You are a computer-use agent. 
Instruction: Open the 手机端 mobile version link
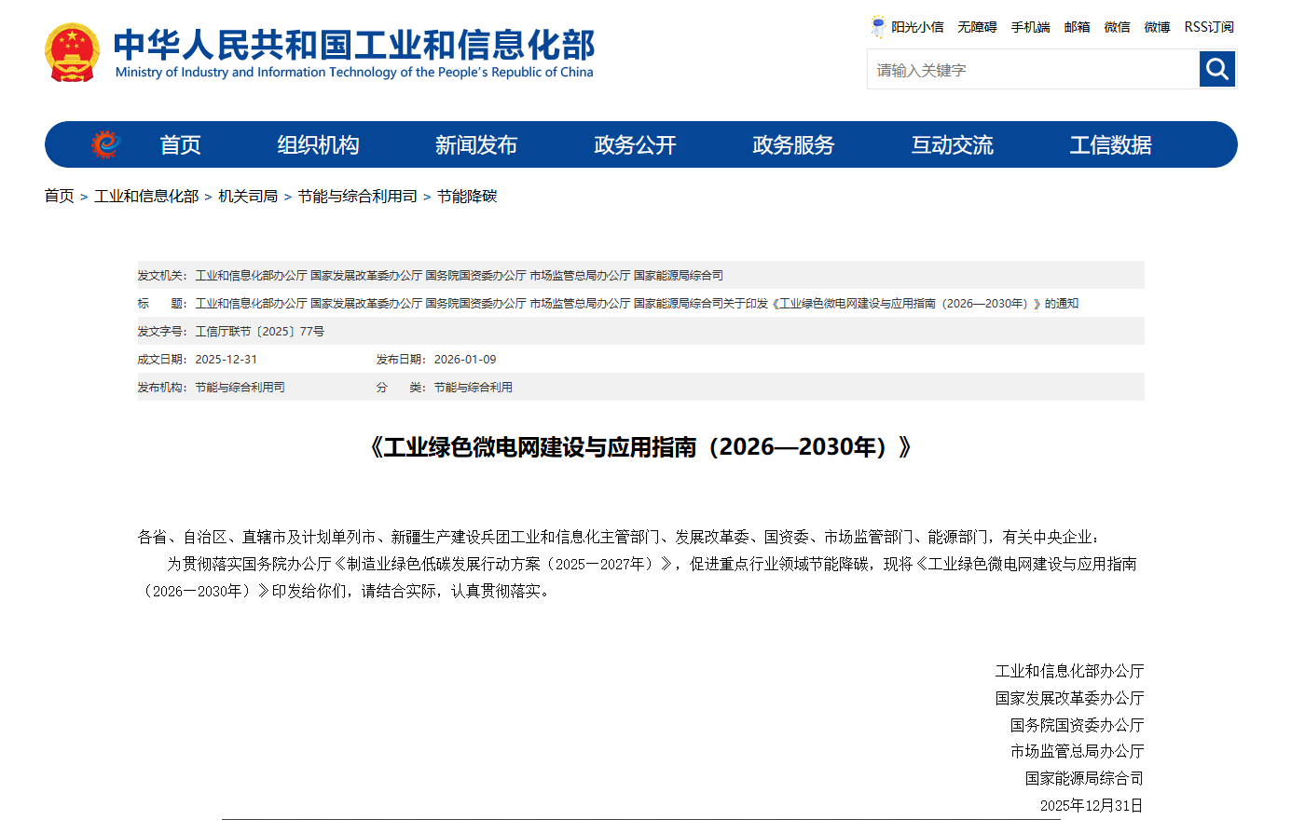[1030, 27]
